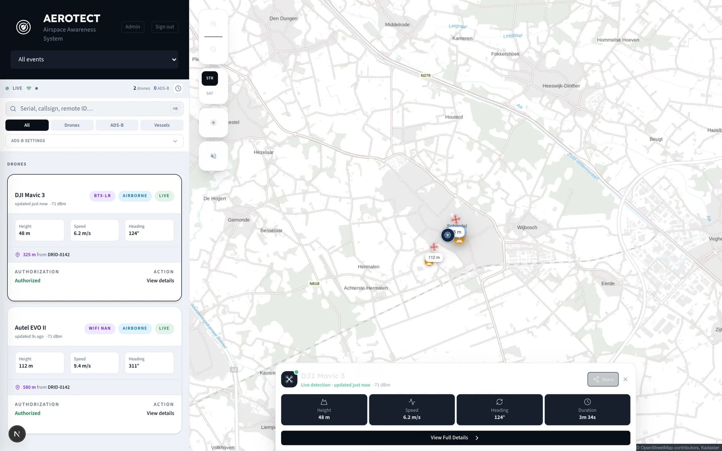Click the Sign out button
Viewport: 722px width, 451px height.
point(165,27)
